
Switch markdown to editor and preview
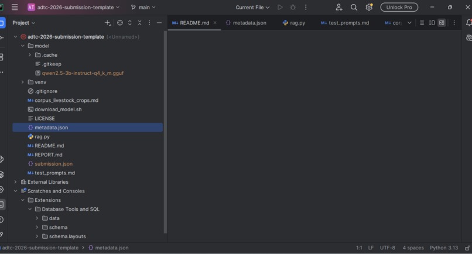[432, 23]
